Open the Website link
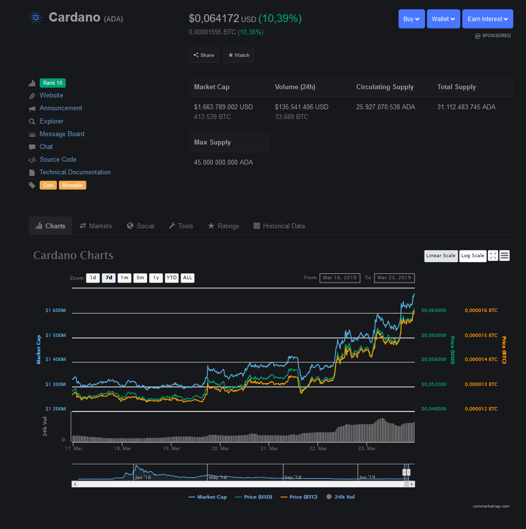The image size is (526, 529). [51, 96]
